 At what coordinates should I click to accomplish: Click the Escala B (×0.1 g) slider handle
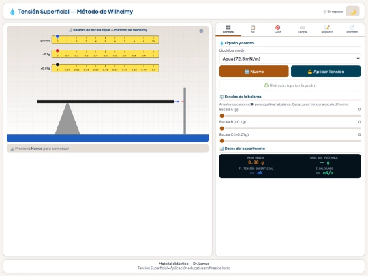221,128
